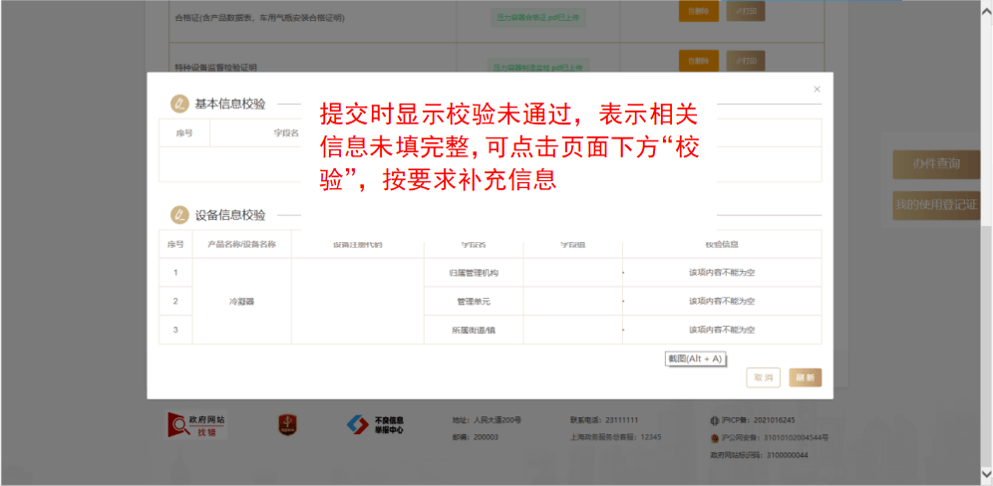Click the 产品名称/设备名称 column header
The width and height of the screenshot is (993, 486).
241,244
